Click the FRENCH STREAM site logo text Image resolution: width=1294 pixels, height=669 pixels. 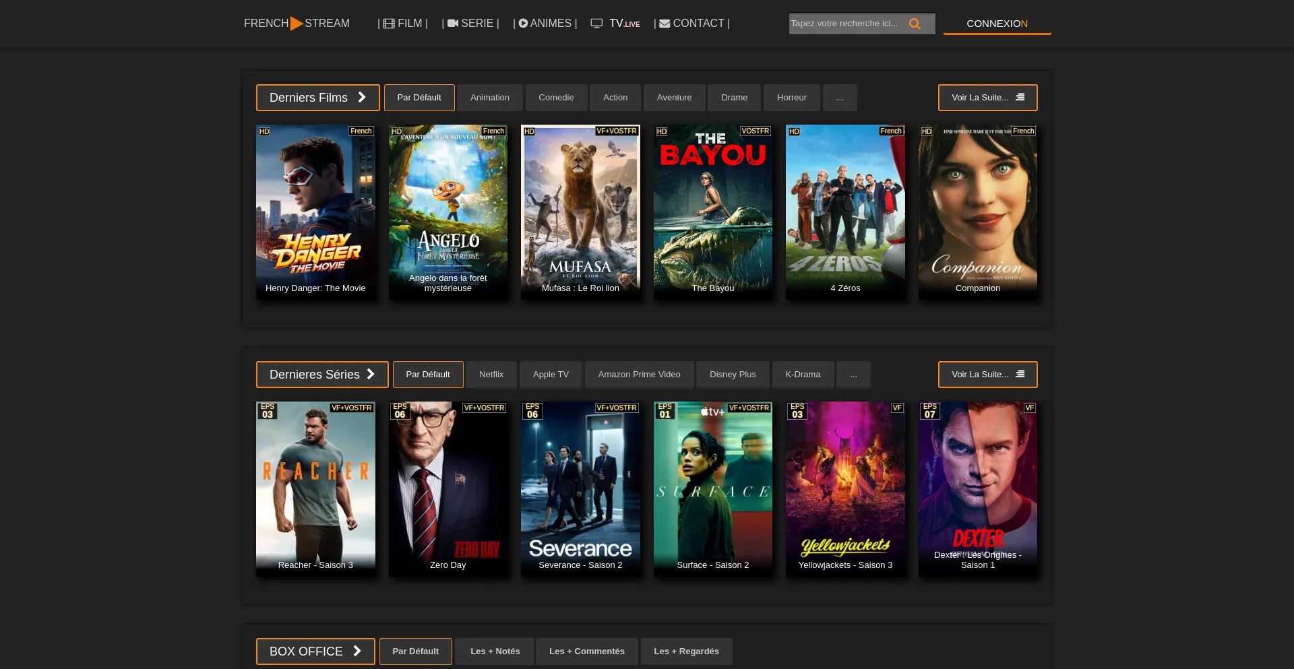297,24
